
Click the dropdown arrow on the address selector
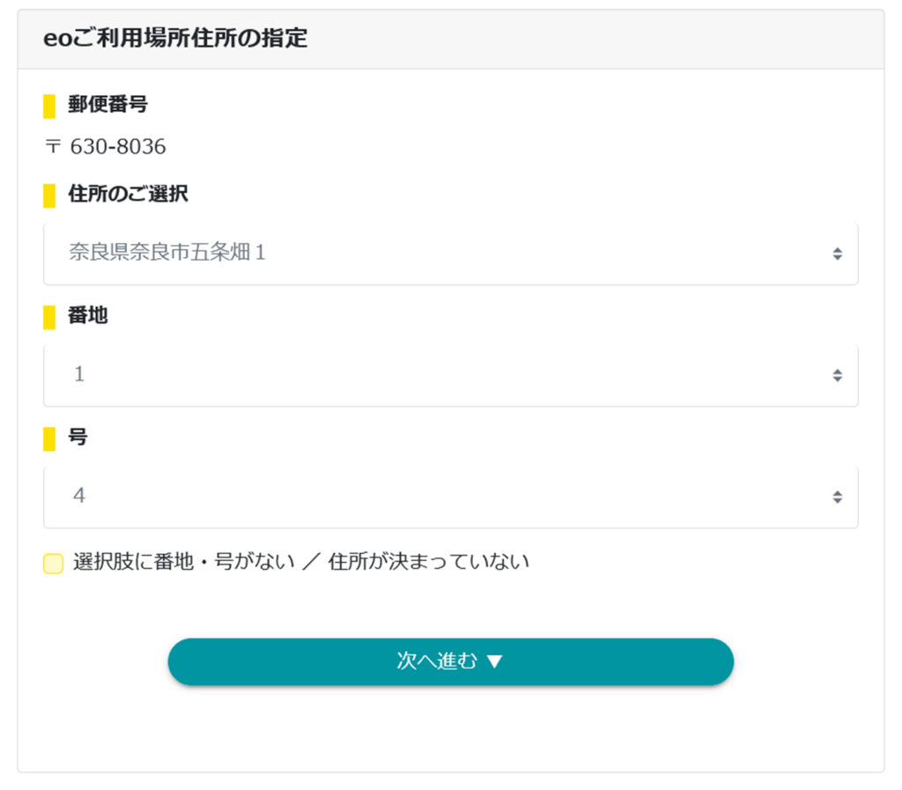(837, 254)
